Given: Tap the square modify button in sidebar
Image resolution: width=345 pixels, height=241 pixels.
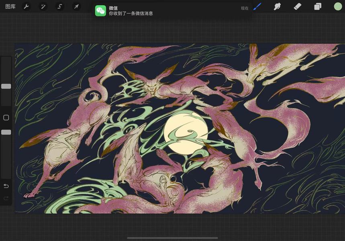Looking at the screenshot, I should 6,118.
